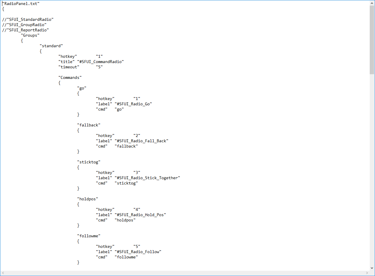Click the vertical scrollbar thumb
375x276 pixels.
pyautogui.click(x=372, y=40)
